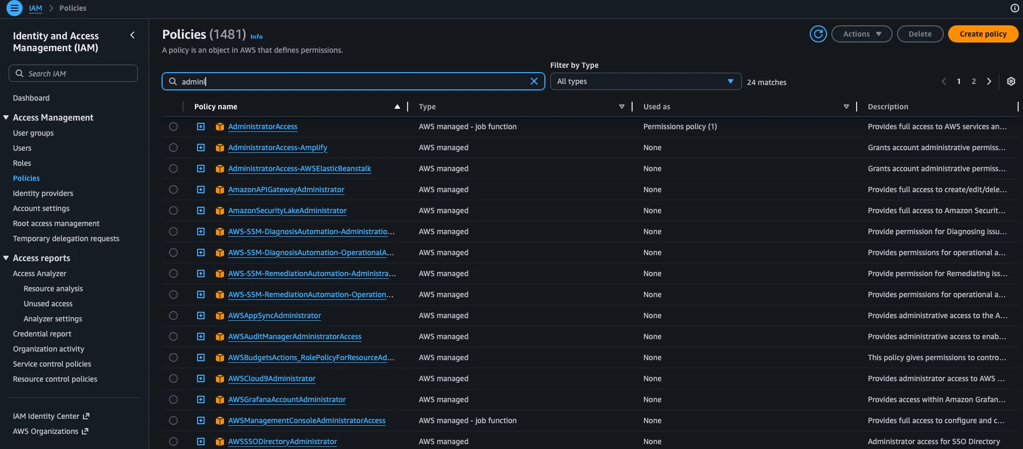Image resolution: width=1023 pixels, height=449 pixels.
Task: Open table preferences gear icon
Action: click(1011, 81)
